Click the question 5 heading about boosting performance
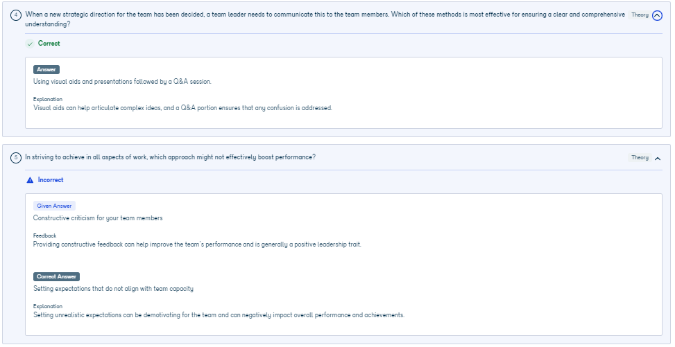This screenshot has width=675, height=347. [x=171, y=157]
